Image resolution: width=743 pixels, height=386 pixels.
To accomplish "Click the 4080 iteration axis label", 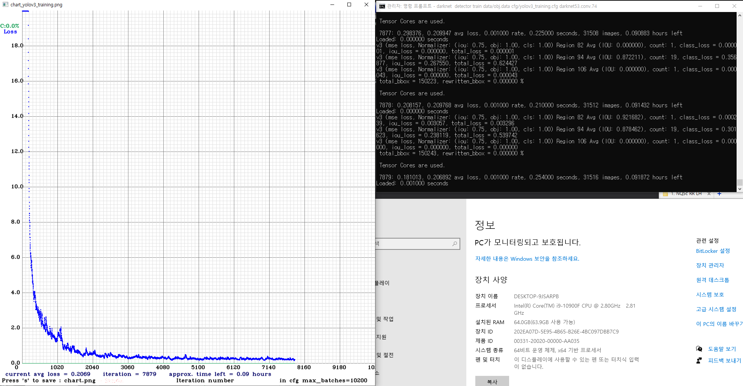I will (x=163, y=367).
